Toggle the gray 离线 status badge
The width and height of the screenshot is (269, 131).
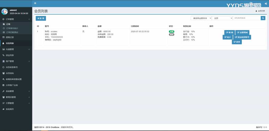pyautogui.click(x=172, y=34)
